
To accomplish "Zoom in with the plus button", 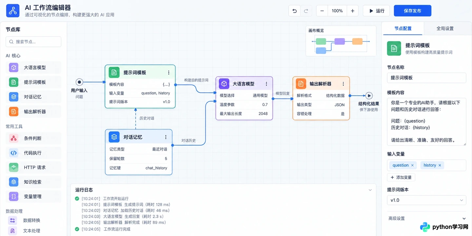I will click(352, 11).
